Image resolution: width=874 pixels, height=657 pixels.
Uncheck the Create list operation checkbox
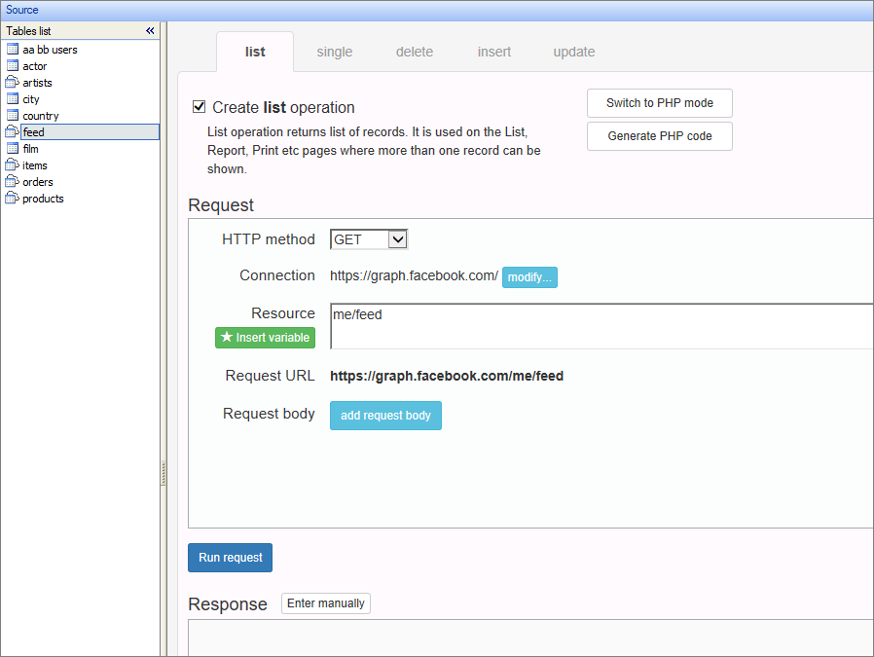[200, 107]
